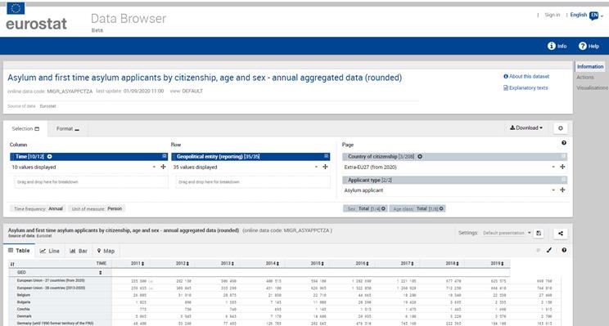Switch to the Map view tab
Image resolution: width=609 pixels, height=326 pixels.
click(x=106, y=251)
